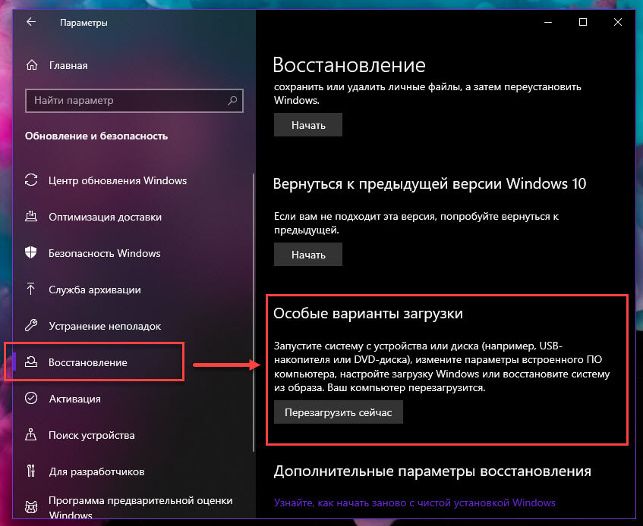Maximize the Параметры window
This screenshot has height=526, width=643.
point(583,22)
